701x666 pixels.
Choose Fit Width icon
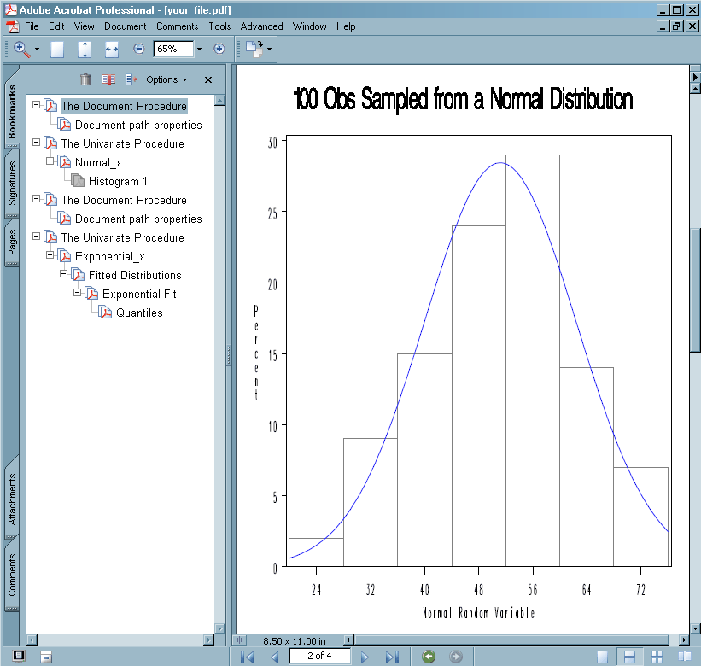point(112,50)
